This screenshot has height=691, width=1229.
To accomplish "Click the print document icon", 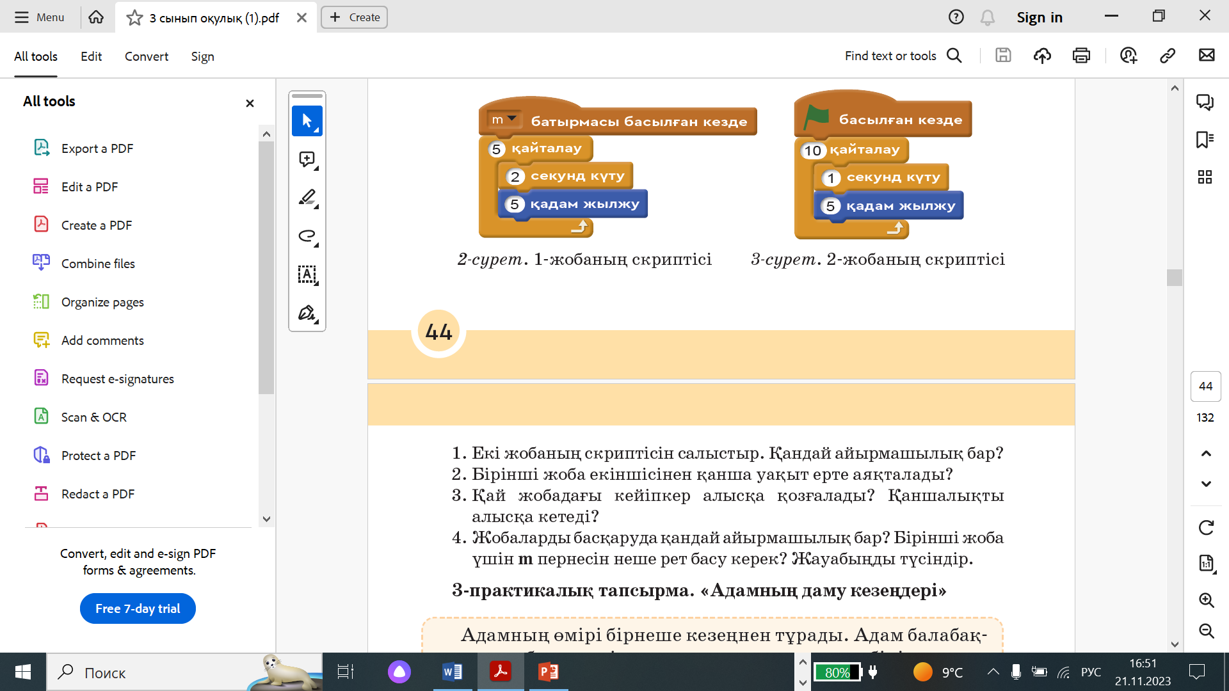I will tap(1081, 56).
